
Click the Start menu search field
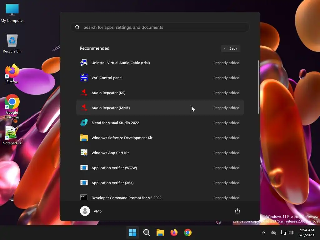tap(160, 27)
